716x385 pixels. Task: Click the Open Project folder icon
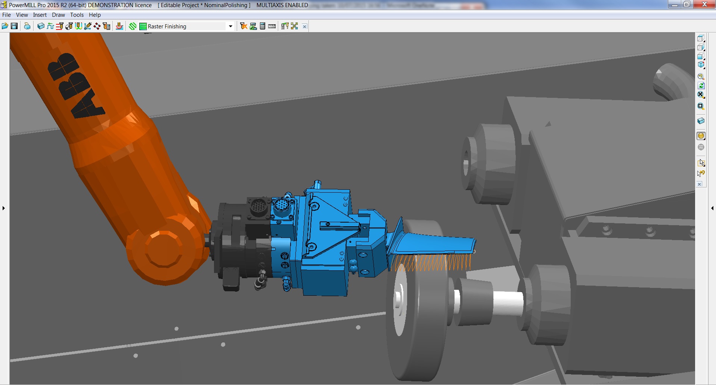pyautogui.click(x=5, y=26)
